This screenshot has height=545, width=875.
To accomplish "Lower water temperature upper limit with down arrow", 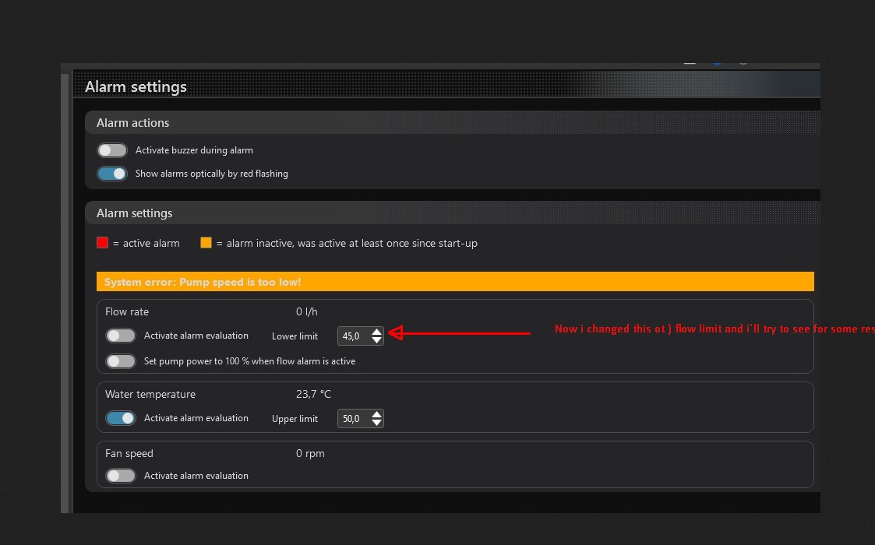I will pos(377,423).
